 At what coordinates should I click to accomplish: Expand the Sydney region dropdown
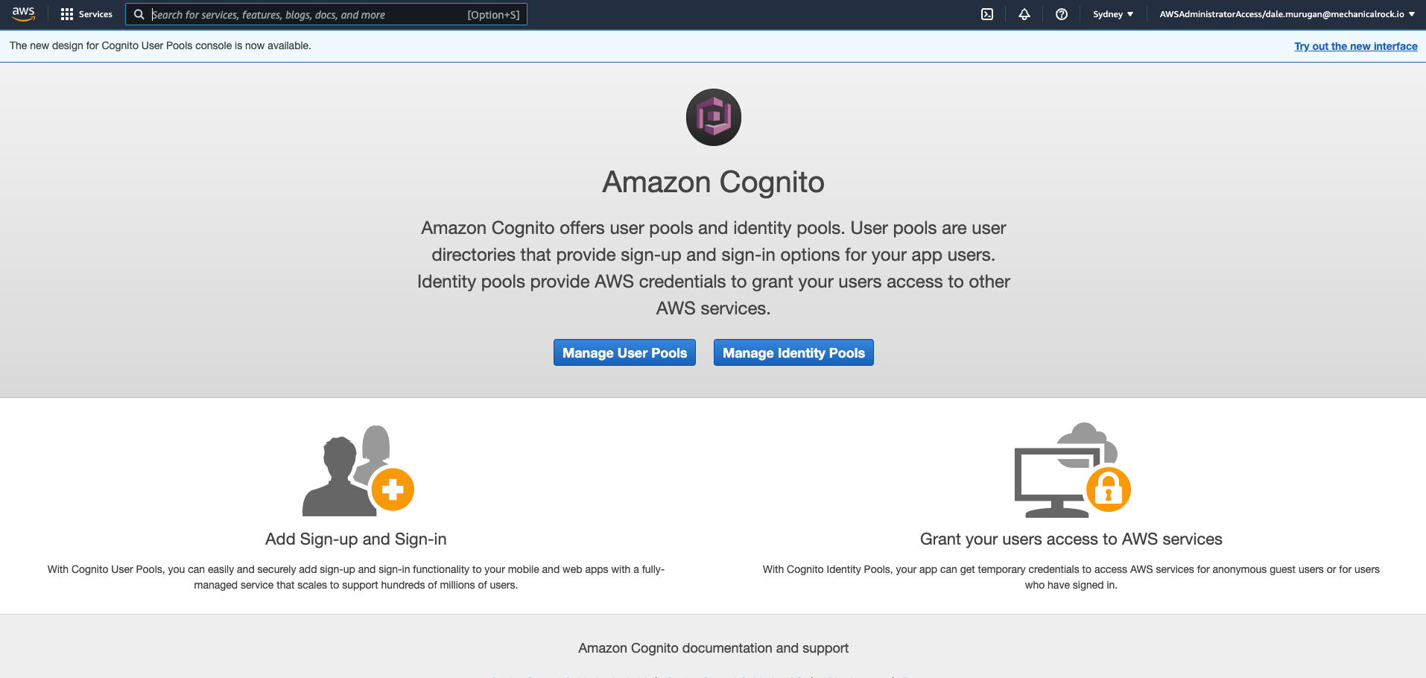[x=1113, y=14]
